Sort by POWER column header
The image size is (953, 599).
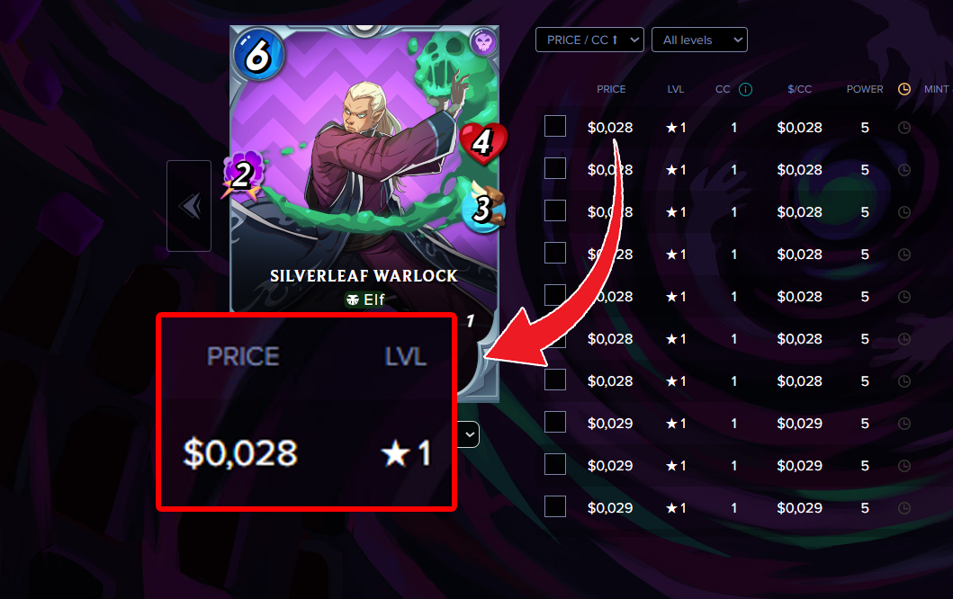pyautogui.click(x=865, y=89)
